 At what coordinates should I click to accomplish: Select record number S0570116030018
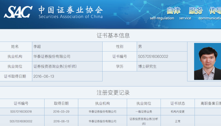pos(21,112)
